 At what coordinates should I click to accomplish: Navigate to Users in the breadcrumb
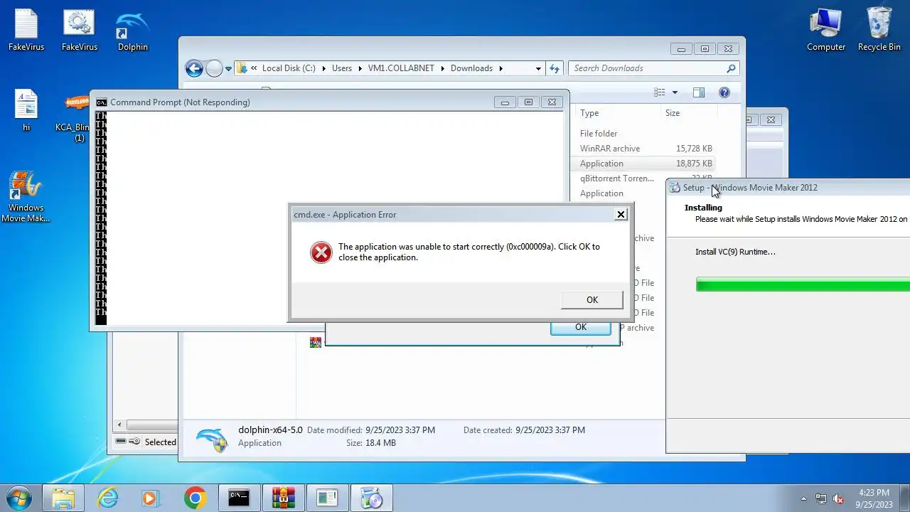click(x=342, y=68)
